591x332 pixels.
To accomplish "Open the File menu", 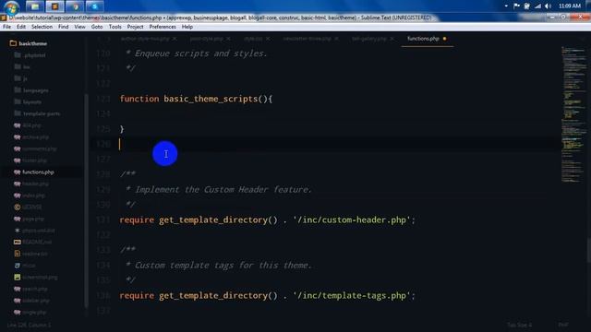I will point(6,27).
